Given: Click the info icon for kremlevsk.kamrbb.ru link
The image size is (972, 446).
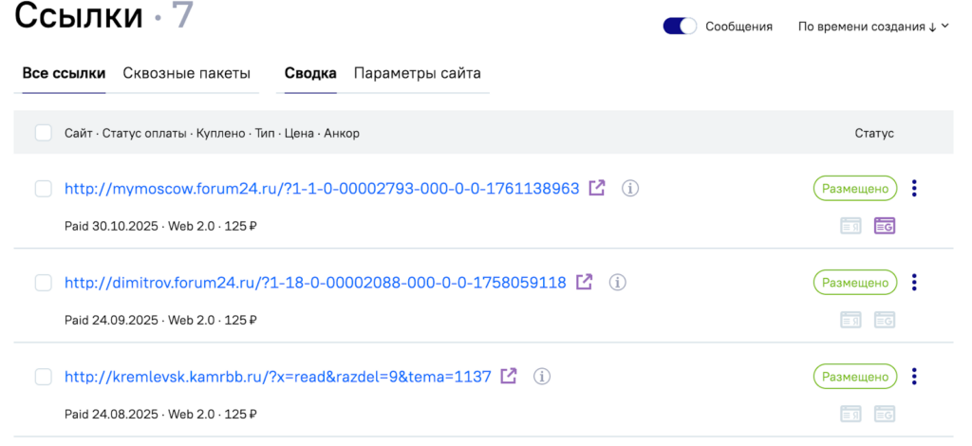Looking at the screenshot, I should point(542,376).
